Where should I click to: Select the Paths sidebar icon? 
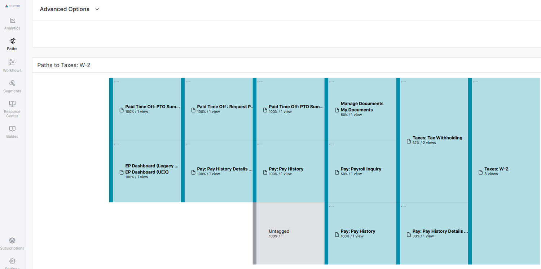12,44
